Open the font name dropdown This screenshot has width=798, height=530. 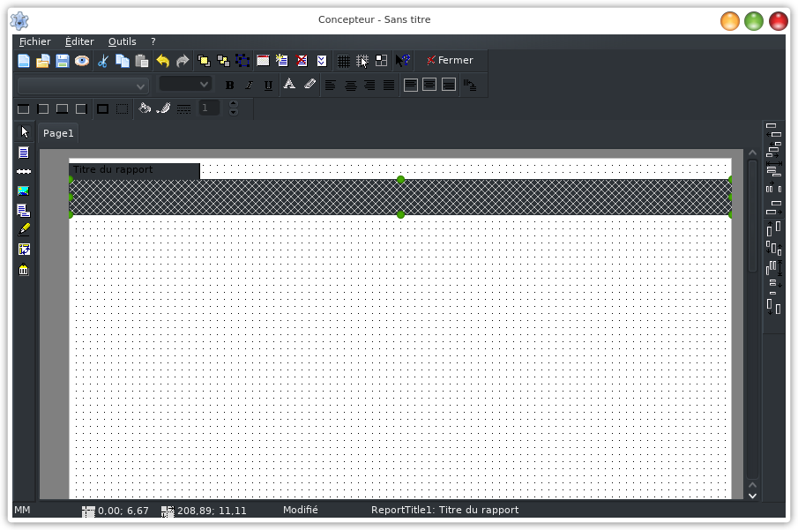pos(83,86)
